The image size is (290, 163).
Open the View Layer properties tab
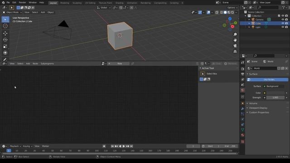click(x=243, y=80)
